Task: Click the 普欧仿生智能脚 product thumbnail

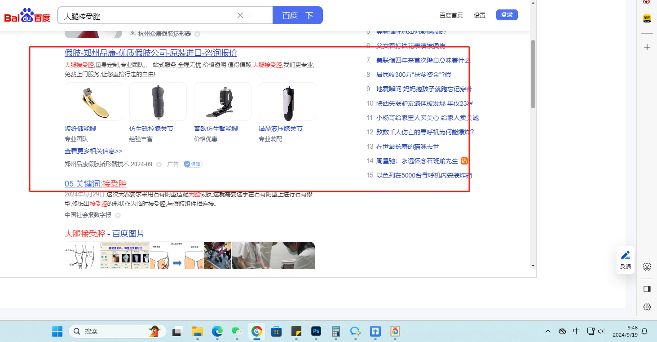Action: click(222, 102)
